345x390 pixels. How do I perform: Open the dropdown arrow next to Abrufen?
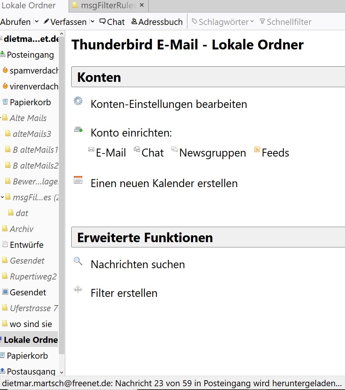(37, 22)
